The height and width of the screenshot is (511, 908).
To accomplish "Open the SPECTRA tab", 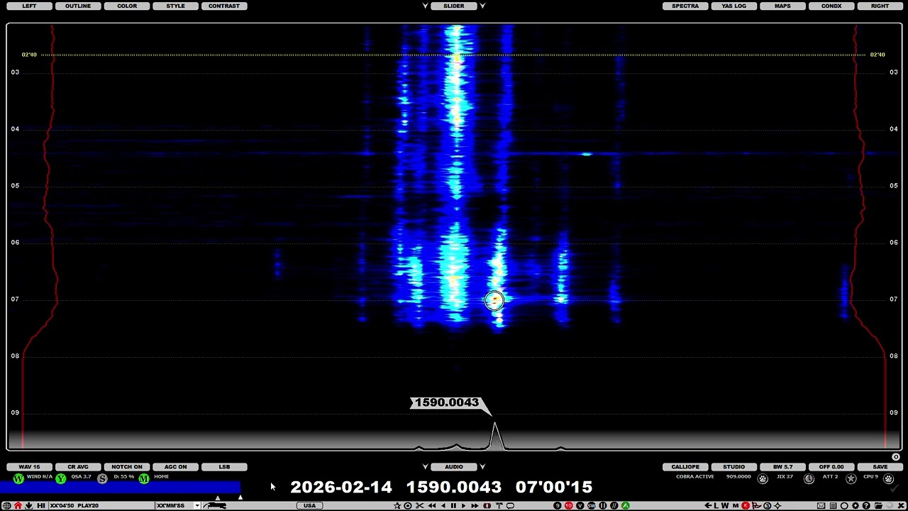I will click(x=685, y=6).
